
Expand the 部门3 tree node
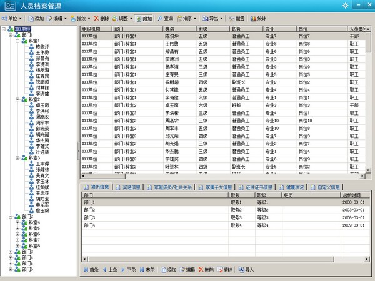point(10,252)
